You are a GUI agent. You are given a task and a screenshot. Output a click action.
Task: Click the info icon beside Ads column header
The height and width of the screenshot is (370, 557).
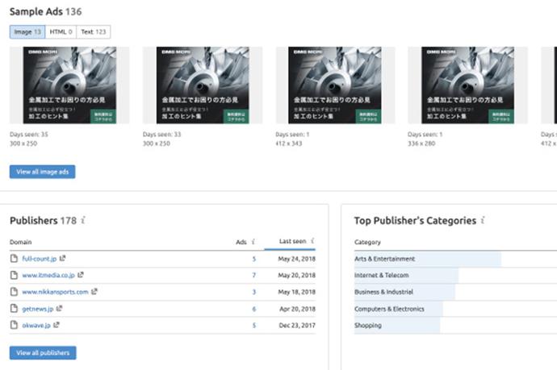pos(253,241)
